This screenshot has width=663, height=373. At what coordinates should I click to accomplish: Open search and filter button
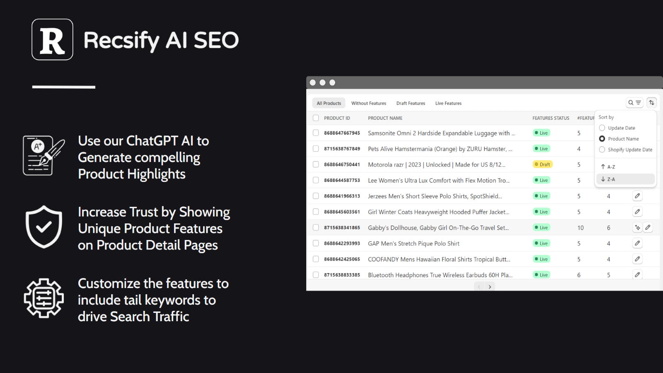tap(634, 102)
